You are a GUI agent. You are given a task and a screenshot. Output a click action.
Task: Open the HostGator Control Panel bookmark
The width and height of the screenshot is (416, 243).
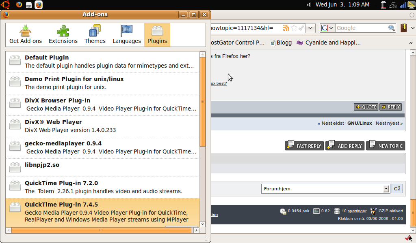tap(238, 43)
